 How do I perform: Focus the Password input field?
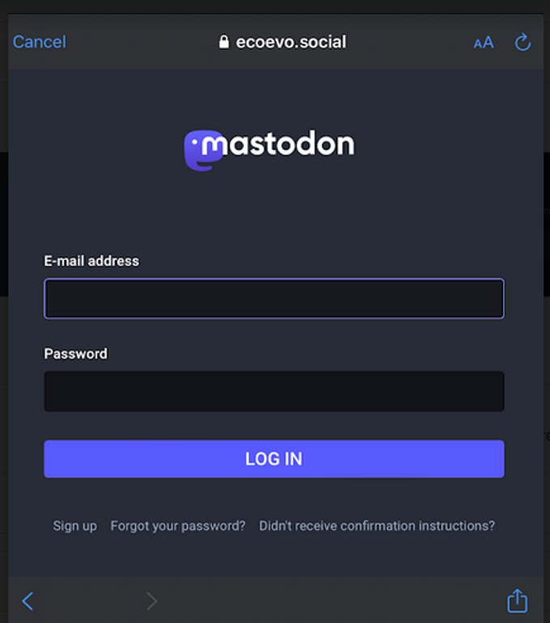coord(274,391)
